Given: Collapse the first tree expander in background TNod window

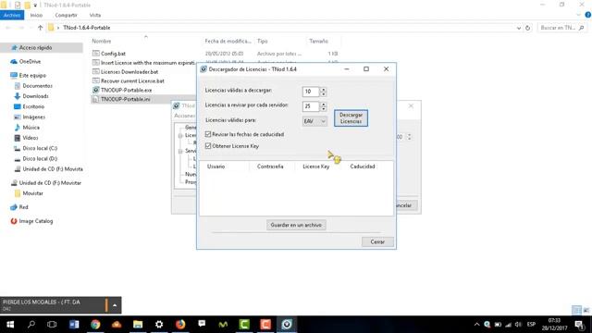Looking at the screenshot, I should click(180, 135).
